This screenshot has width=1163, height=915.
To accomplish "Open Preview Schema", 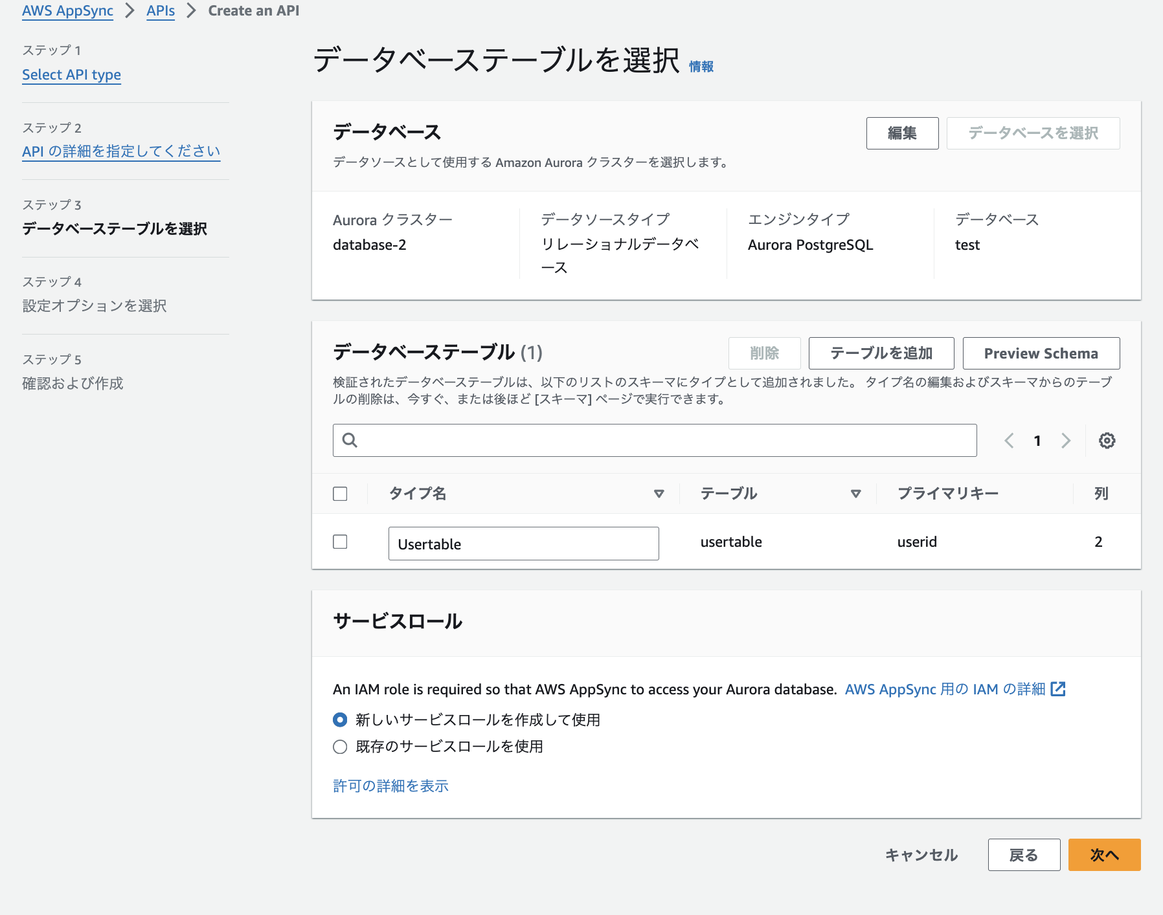I will 1041,353.
